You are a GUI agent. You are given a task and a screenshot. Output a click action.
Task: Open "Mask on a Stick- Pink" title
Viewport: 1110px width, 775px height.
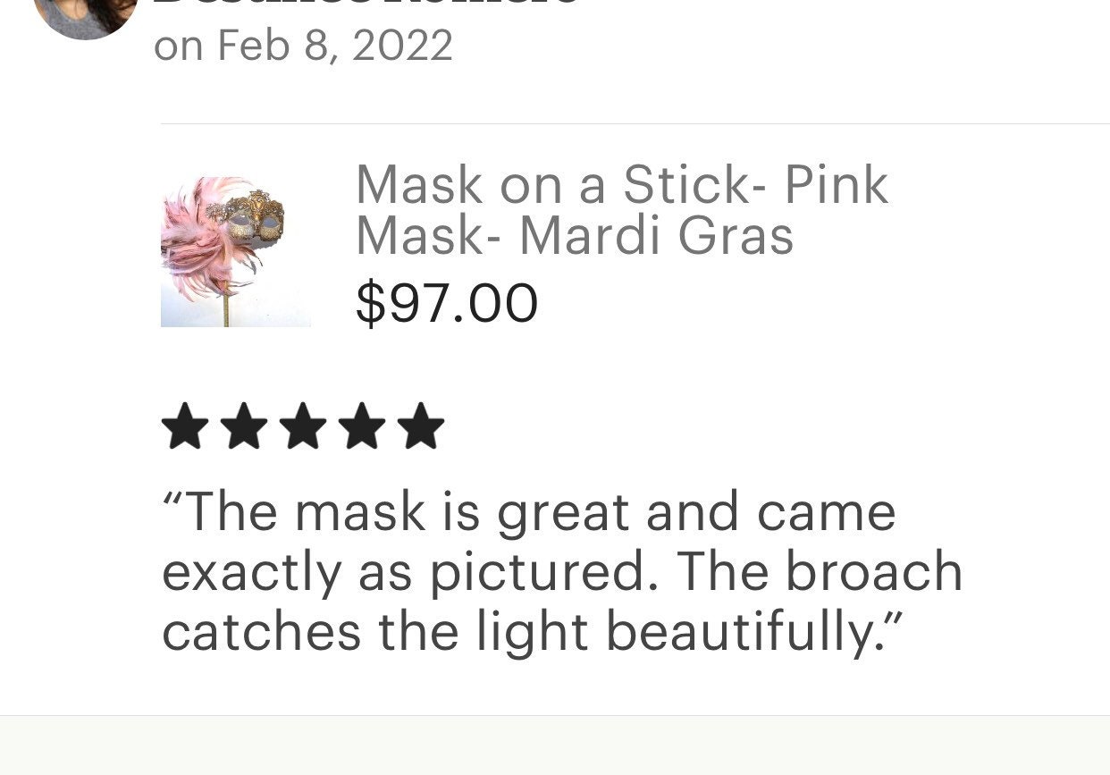point(622,185)
